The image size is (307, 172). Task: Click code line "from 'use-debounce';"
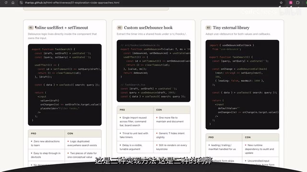coord(227,49)
